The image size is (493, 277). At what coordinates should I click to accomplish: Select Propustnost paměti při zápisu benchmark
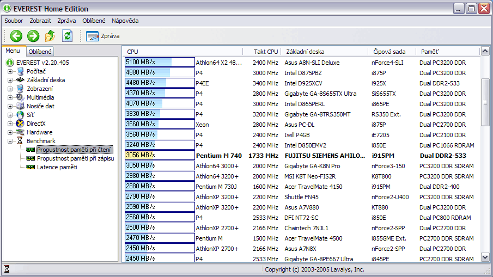[x=75, y=158]
